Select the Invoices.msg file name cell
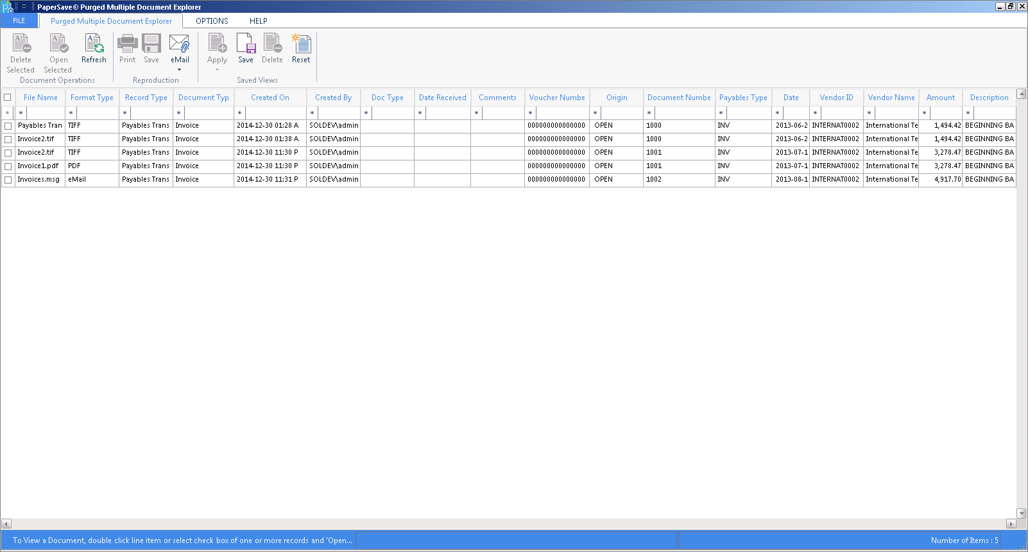1028x552 pixels. click(x=40, y=180)
